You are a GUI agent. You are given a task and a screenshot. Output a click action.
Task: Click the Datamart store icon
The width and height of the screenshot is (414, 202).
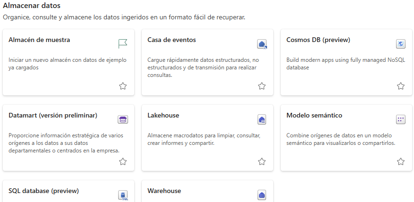pos(123,119)
